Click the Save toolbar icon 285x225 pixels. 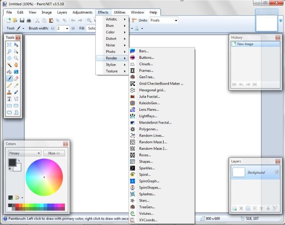pos(22,20)
